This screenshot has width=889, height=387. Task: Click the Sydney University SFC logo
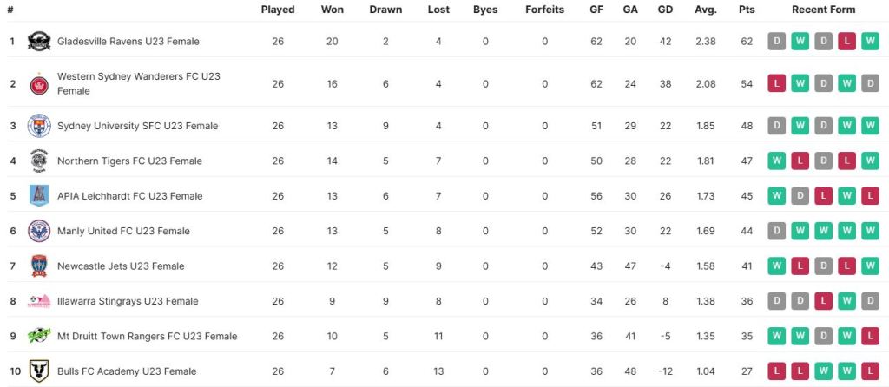tap(39, 126)
